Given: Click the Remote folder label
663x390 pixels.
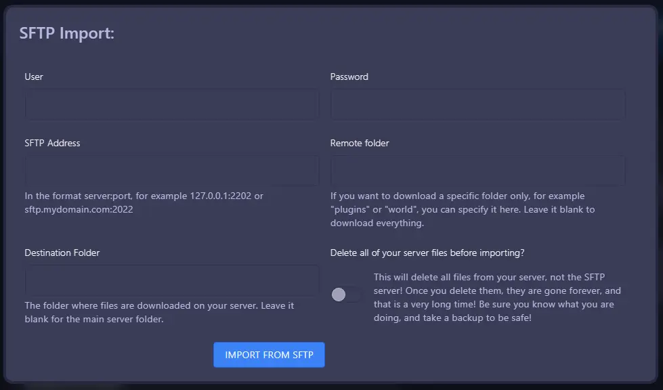Looking at the screenshot, I should pos(359,143).
